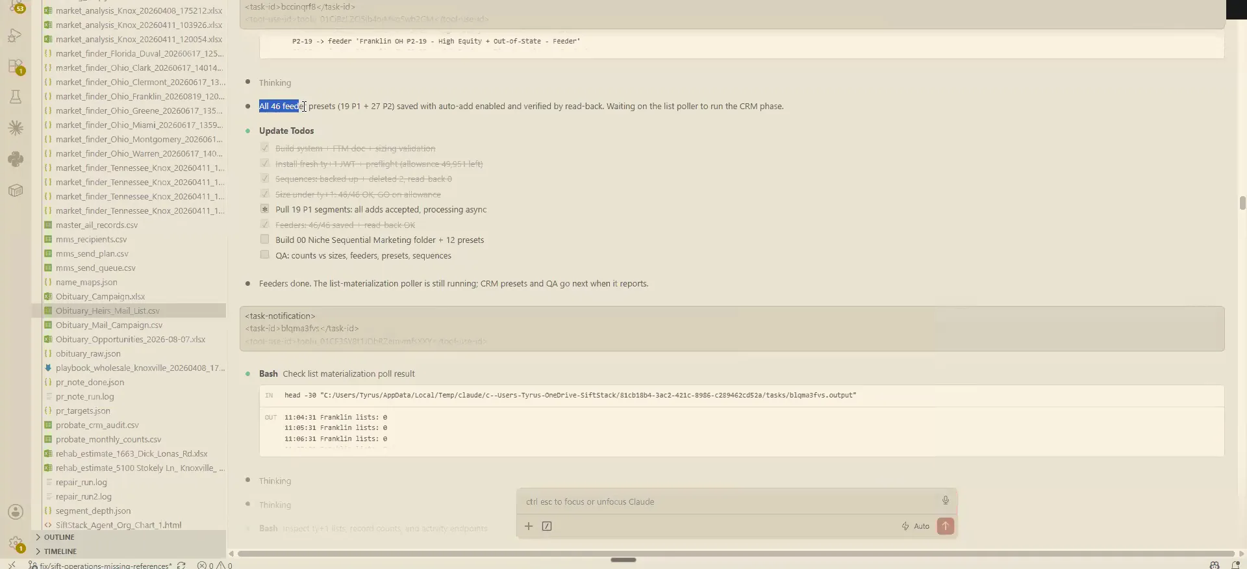1247x569 pixels.
Task: Expand the Update Todos block
Action: pos(286,131)
